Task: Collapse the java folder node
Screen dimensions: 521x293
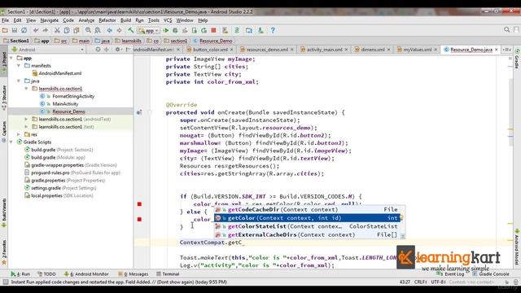Action: click(x=19, y=81)
